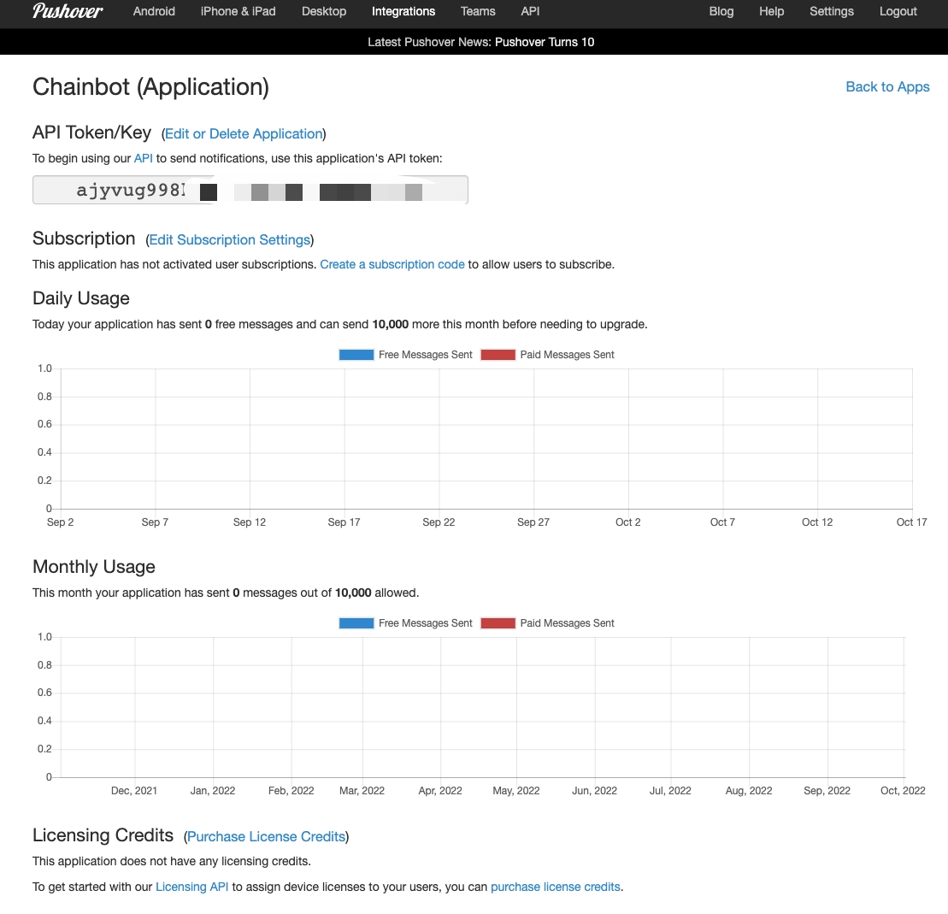
Task: Click the Pushover logo
Action: [x=68, y=11]
